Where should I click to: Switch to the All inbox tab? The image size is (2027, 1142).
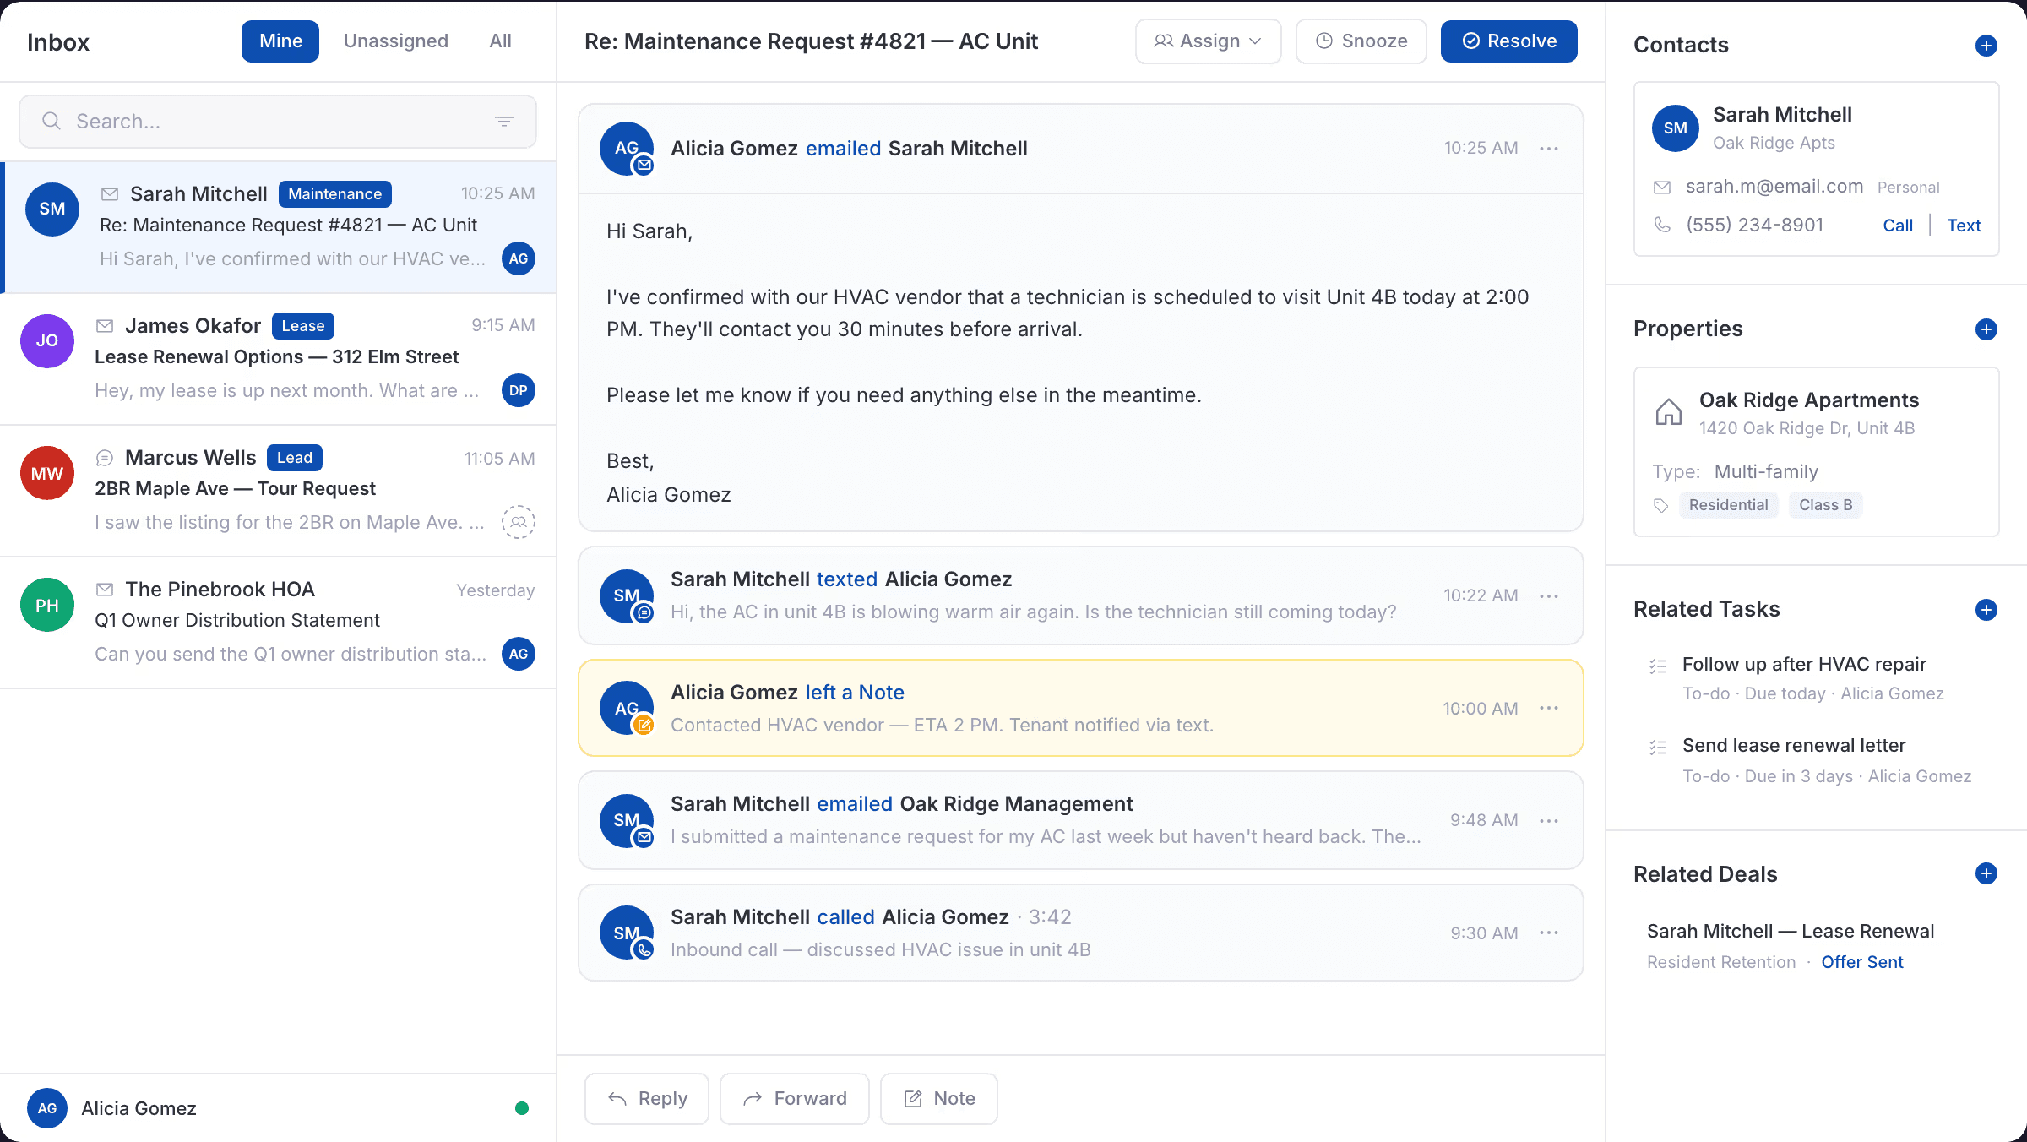point(500,41)
